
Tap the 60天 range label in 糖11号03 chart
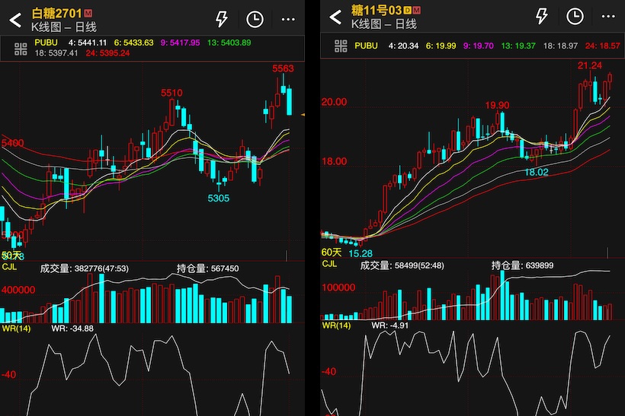(x=332, y=252)
